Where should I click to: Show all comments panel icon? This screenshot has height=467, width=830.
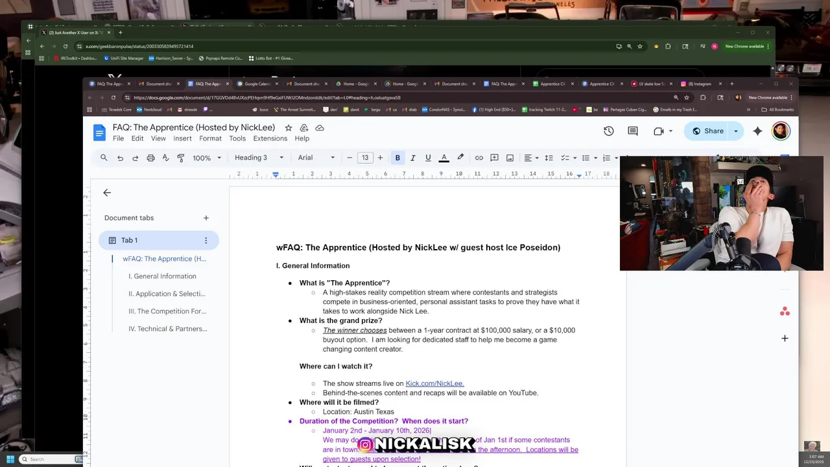pyautogui.click(x=633, y=131)
